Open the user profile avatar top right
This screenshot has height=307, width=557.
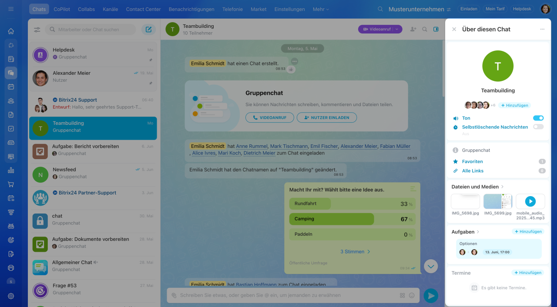(545, 9)
